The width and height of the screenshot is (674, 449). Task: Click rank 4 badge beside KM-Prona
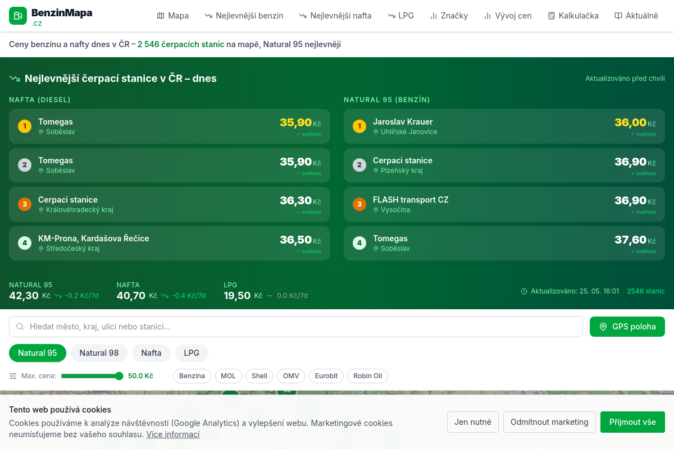25,243
